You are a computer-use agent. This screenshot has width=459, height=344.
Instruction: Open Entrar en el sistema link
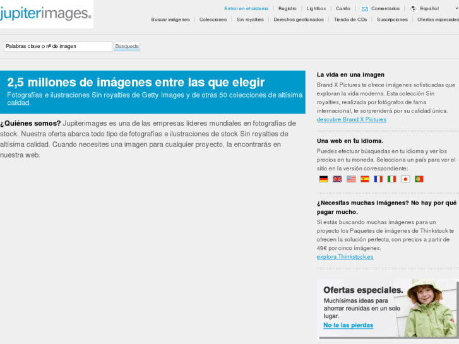coord(246,8)
